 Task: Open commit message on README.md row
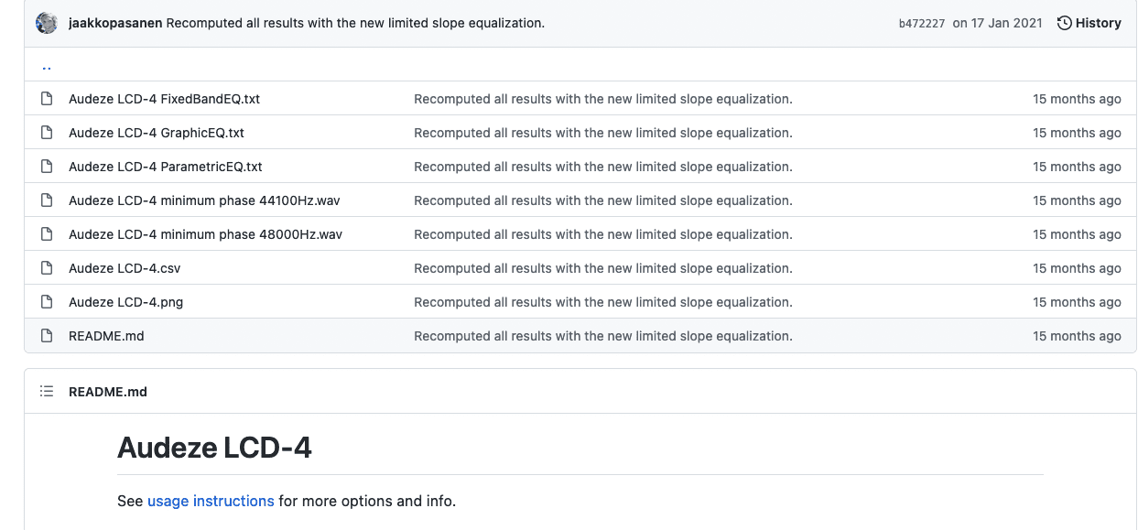(603, 336)
